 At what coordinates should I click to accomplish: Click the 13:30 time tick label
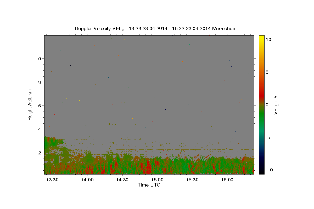(52, 180)
